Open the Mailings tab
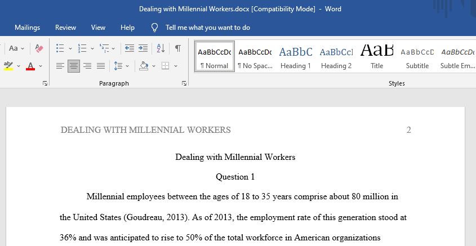This screenshot has width=476, height=246. [28, 28]
